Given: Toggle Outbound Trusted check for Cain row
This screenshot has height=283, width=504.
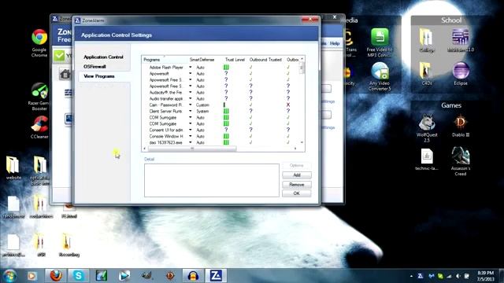Looking at the screenshot, I should point(250,105).
